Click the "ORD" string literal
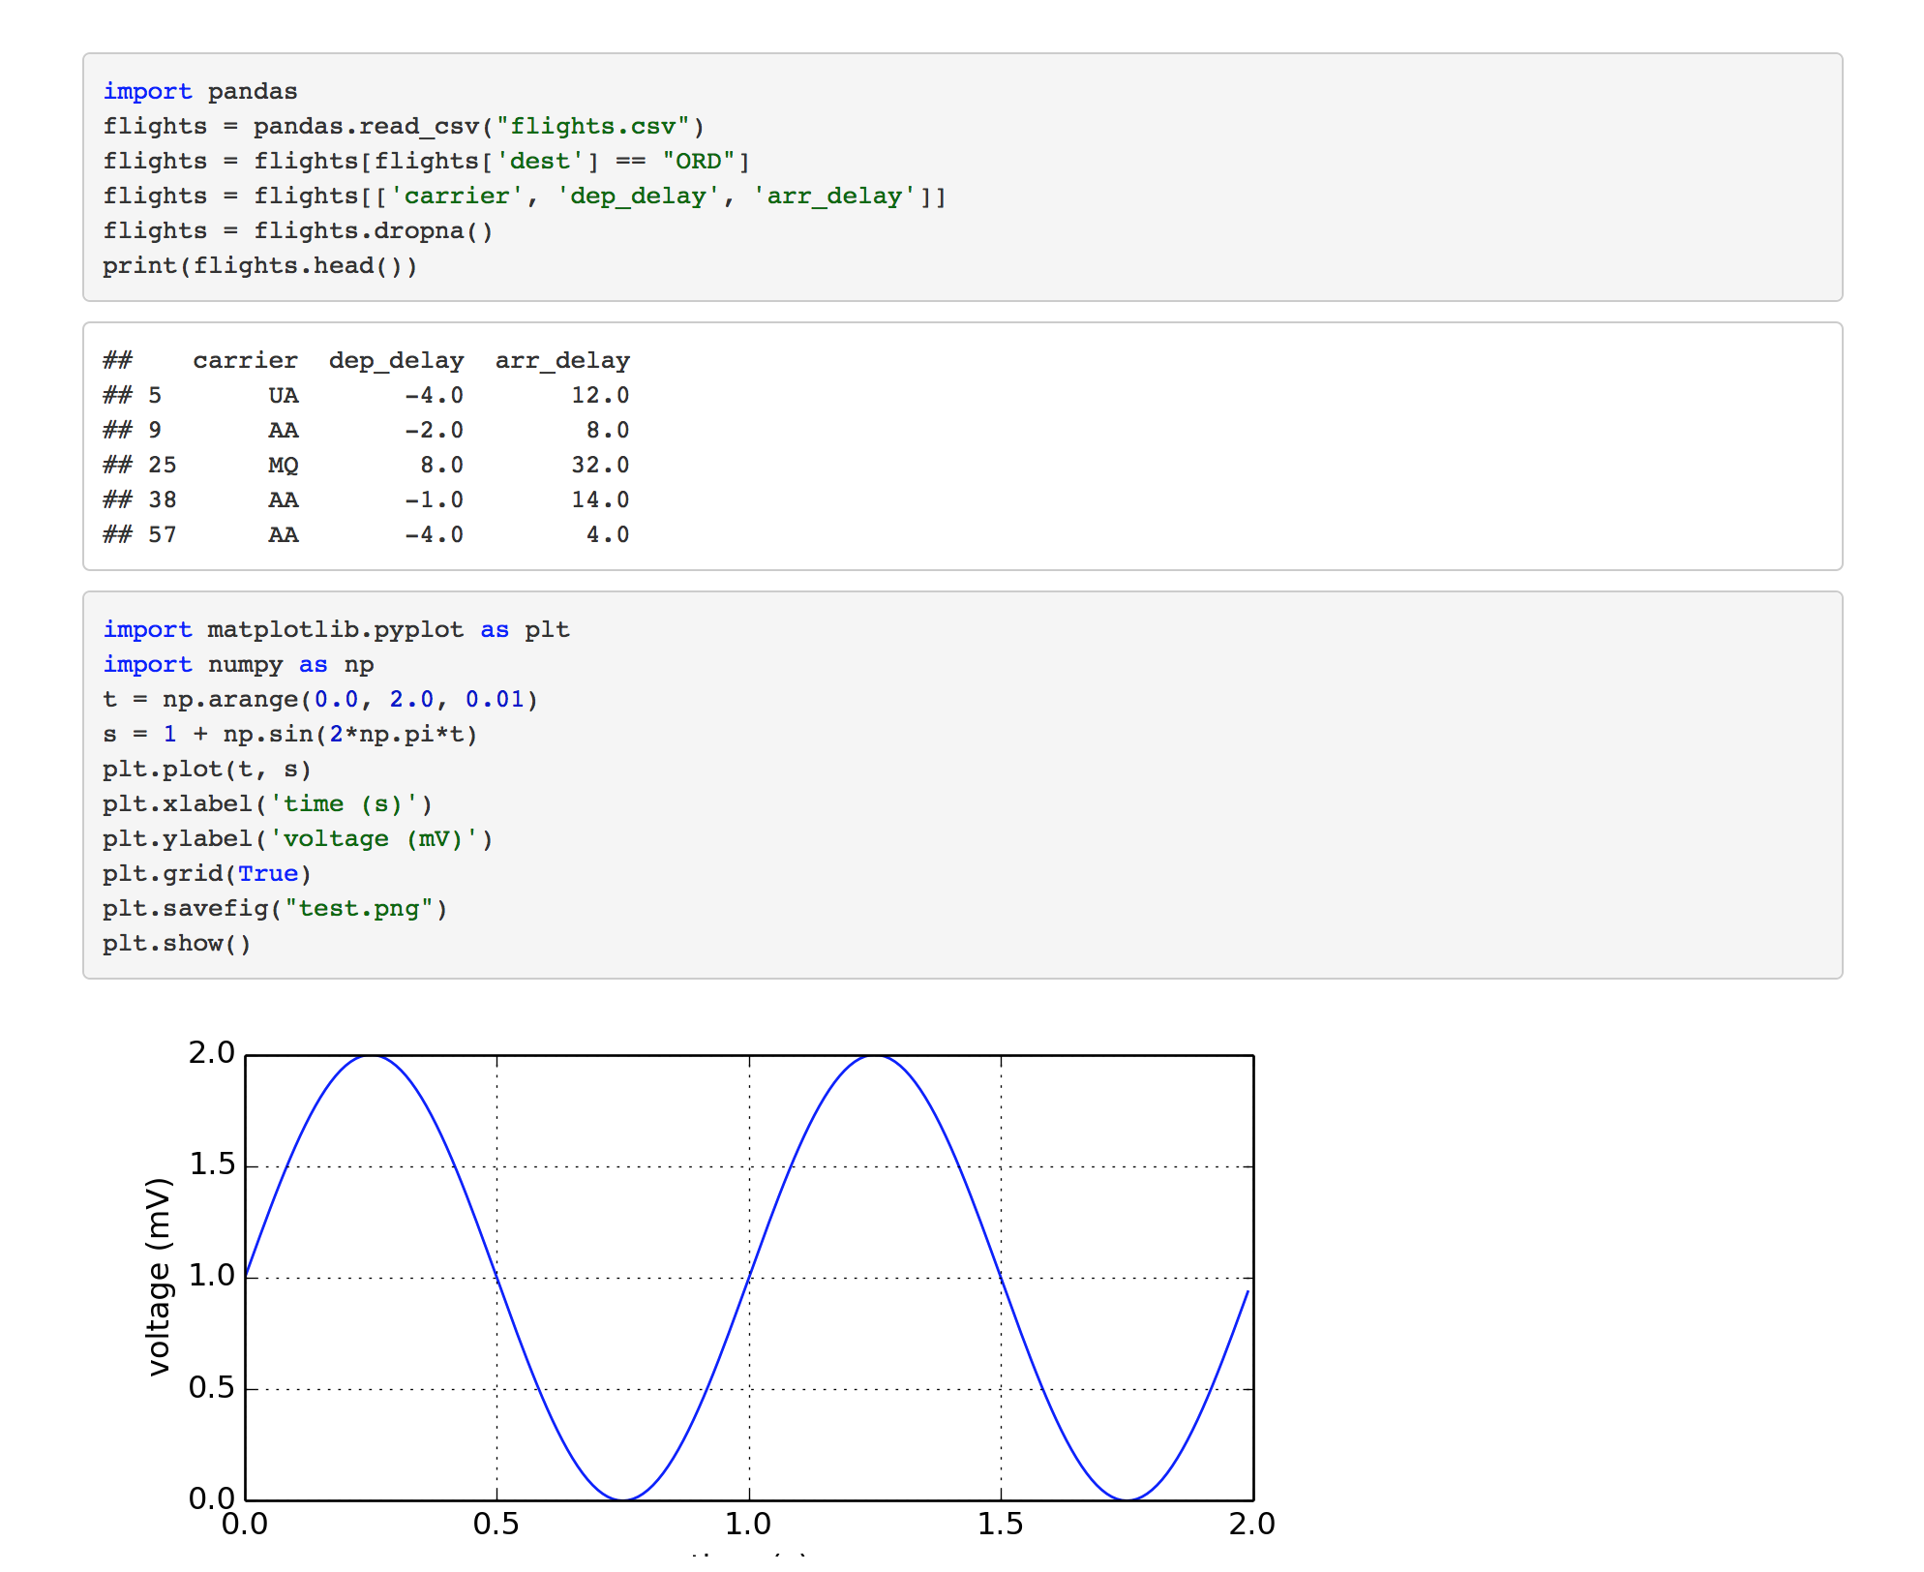The width and height of the screenshot is (1924, 1572). pyautogui.click(x=699, y=161)
